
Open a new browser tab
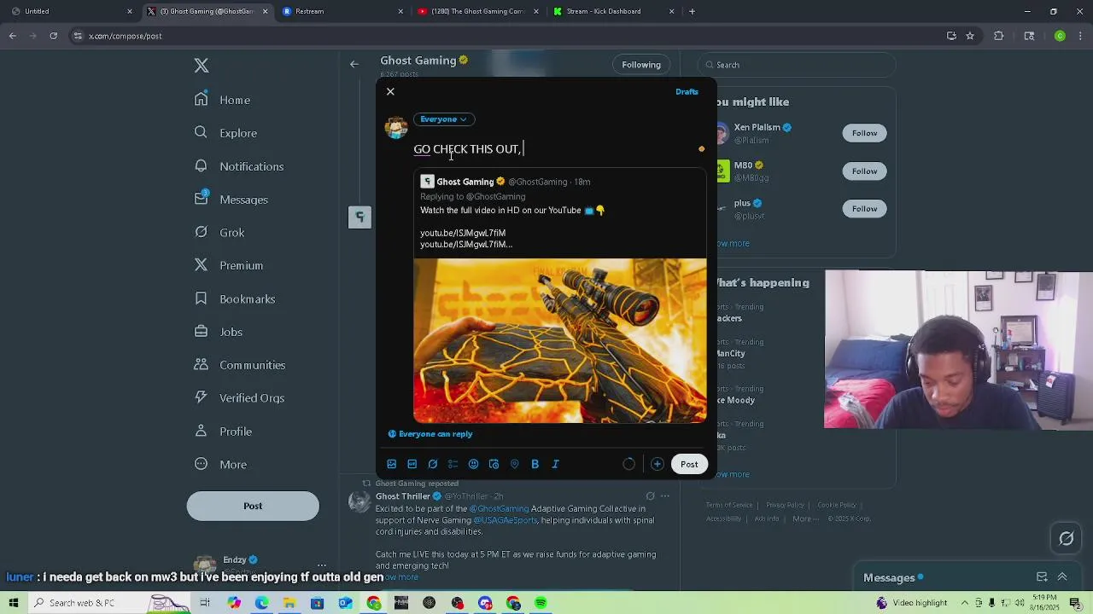point(692,11)
